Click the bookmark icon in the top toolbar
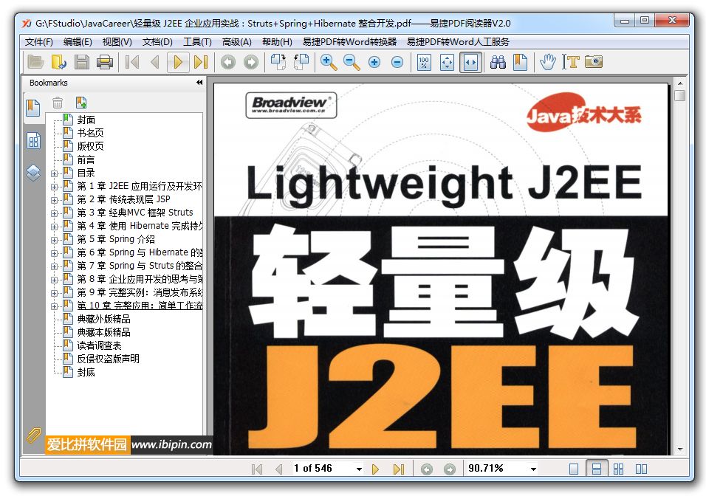 [x=521, y=62]
